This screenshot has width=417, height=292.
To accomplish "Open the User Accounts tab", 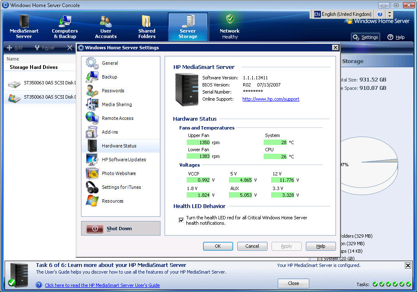I will pyautogui.click(x=106, y=27).
